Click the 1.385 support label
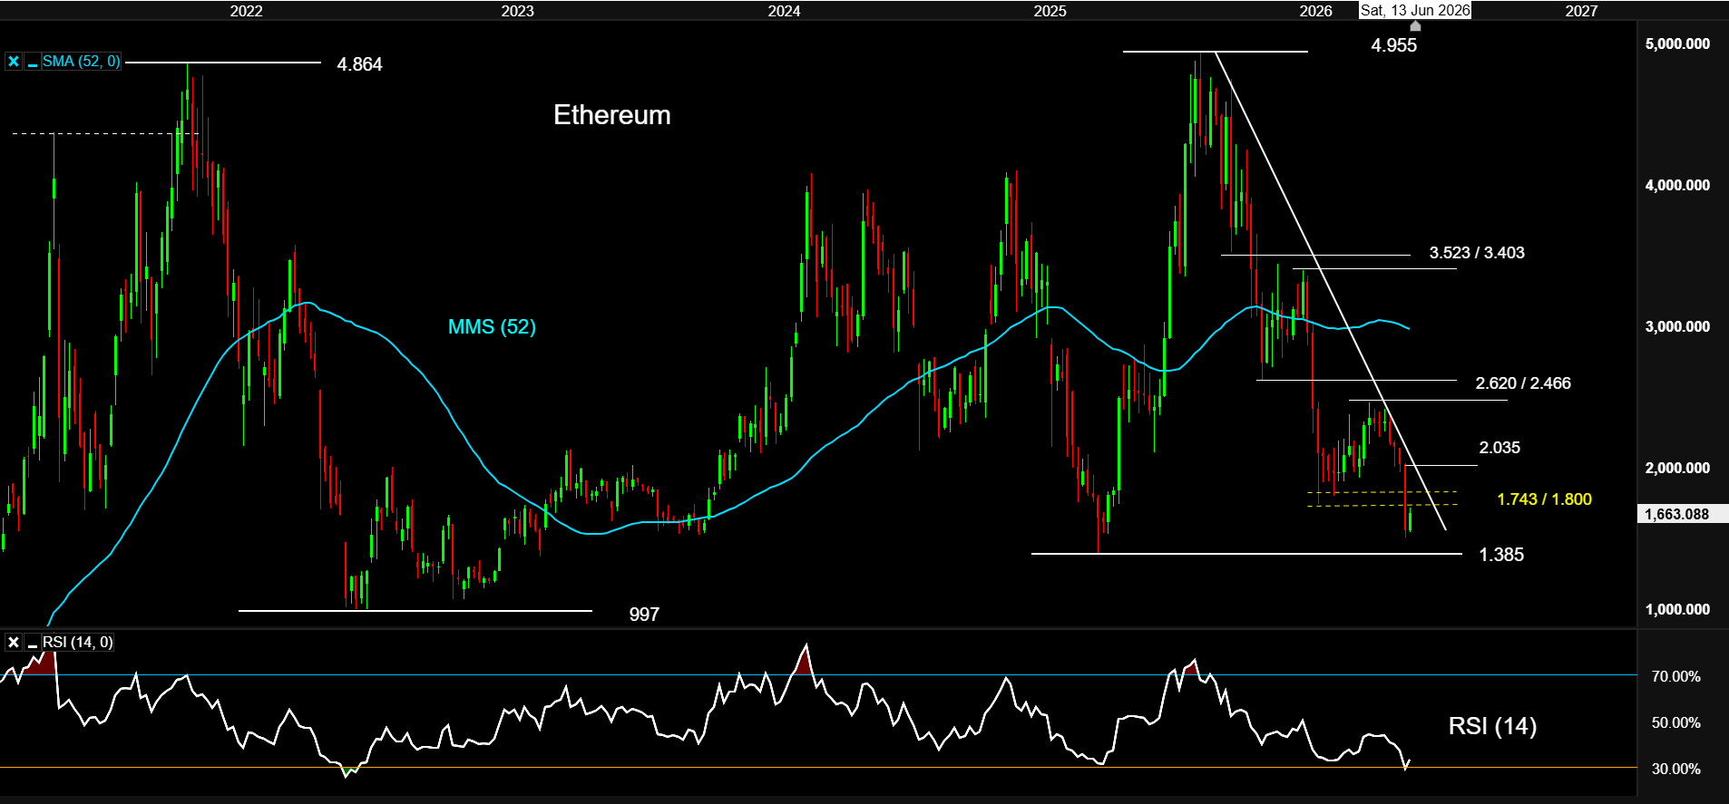 click(x=1501, y=555)
